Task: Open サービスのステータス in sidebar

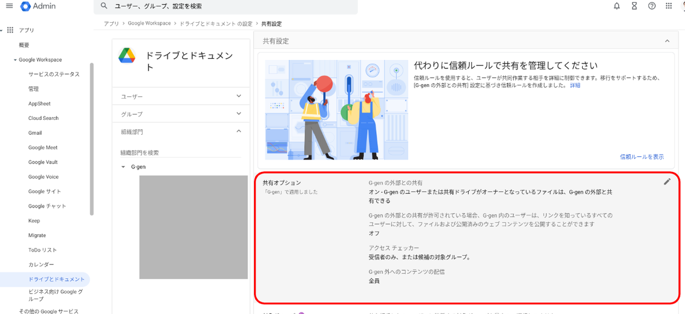Action: click(x=54, y=74)
